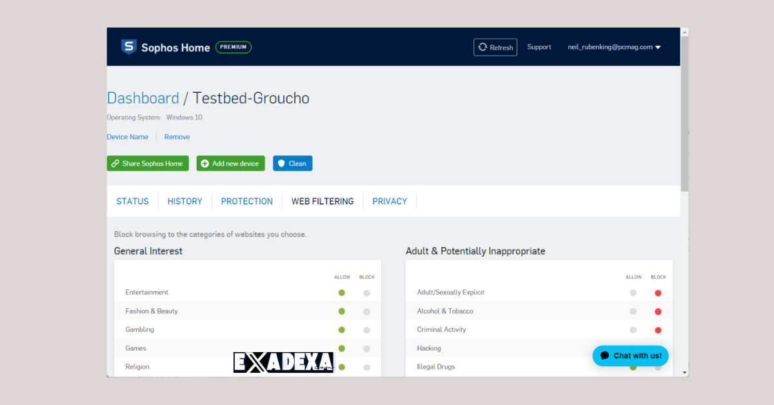Click the Premium badge in header
The image size is (774, 405).
pos(233,47)
